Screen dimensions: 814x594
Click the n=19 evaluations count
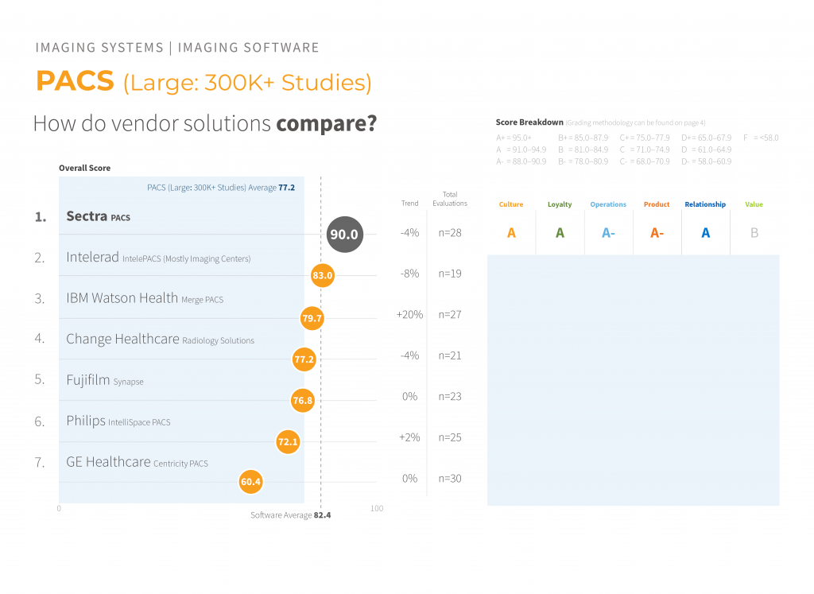450,274
